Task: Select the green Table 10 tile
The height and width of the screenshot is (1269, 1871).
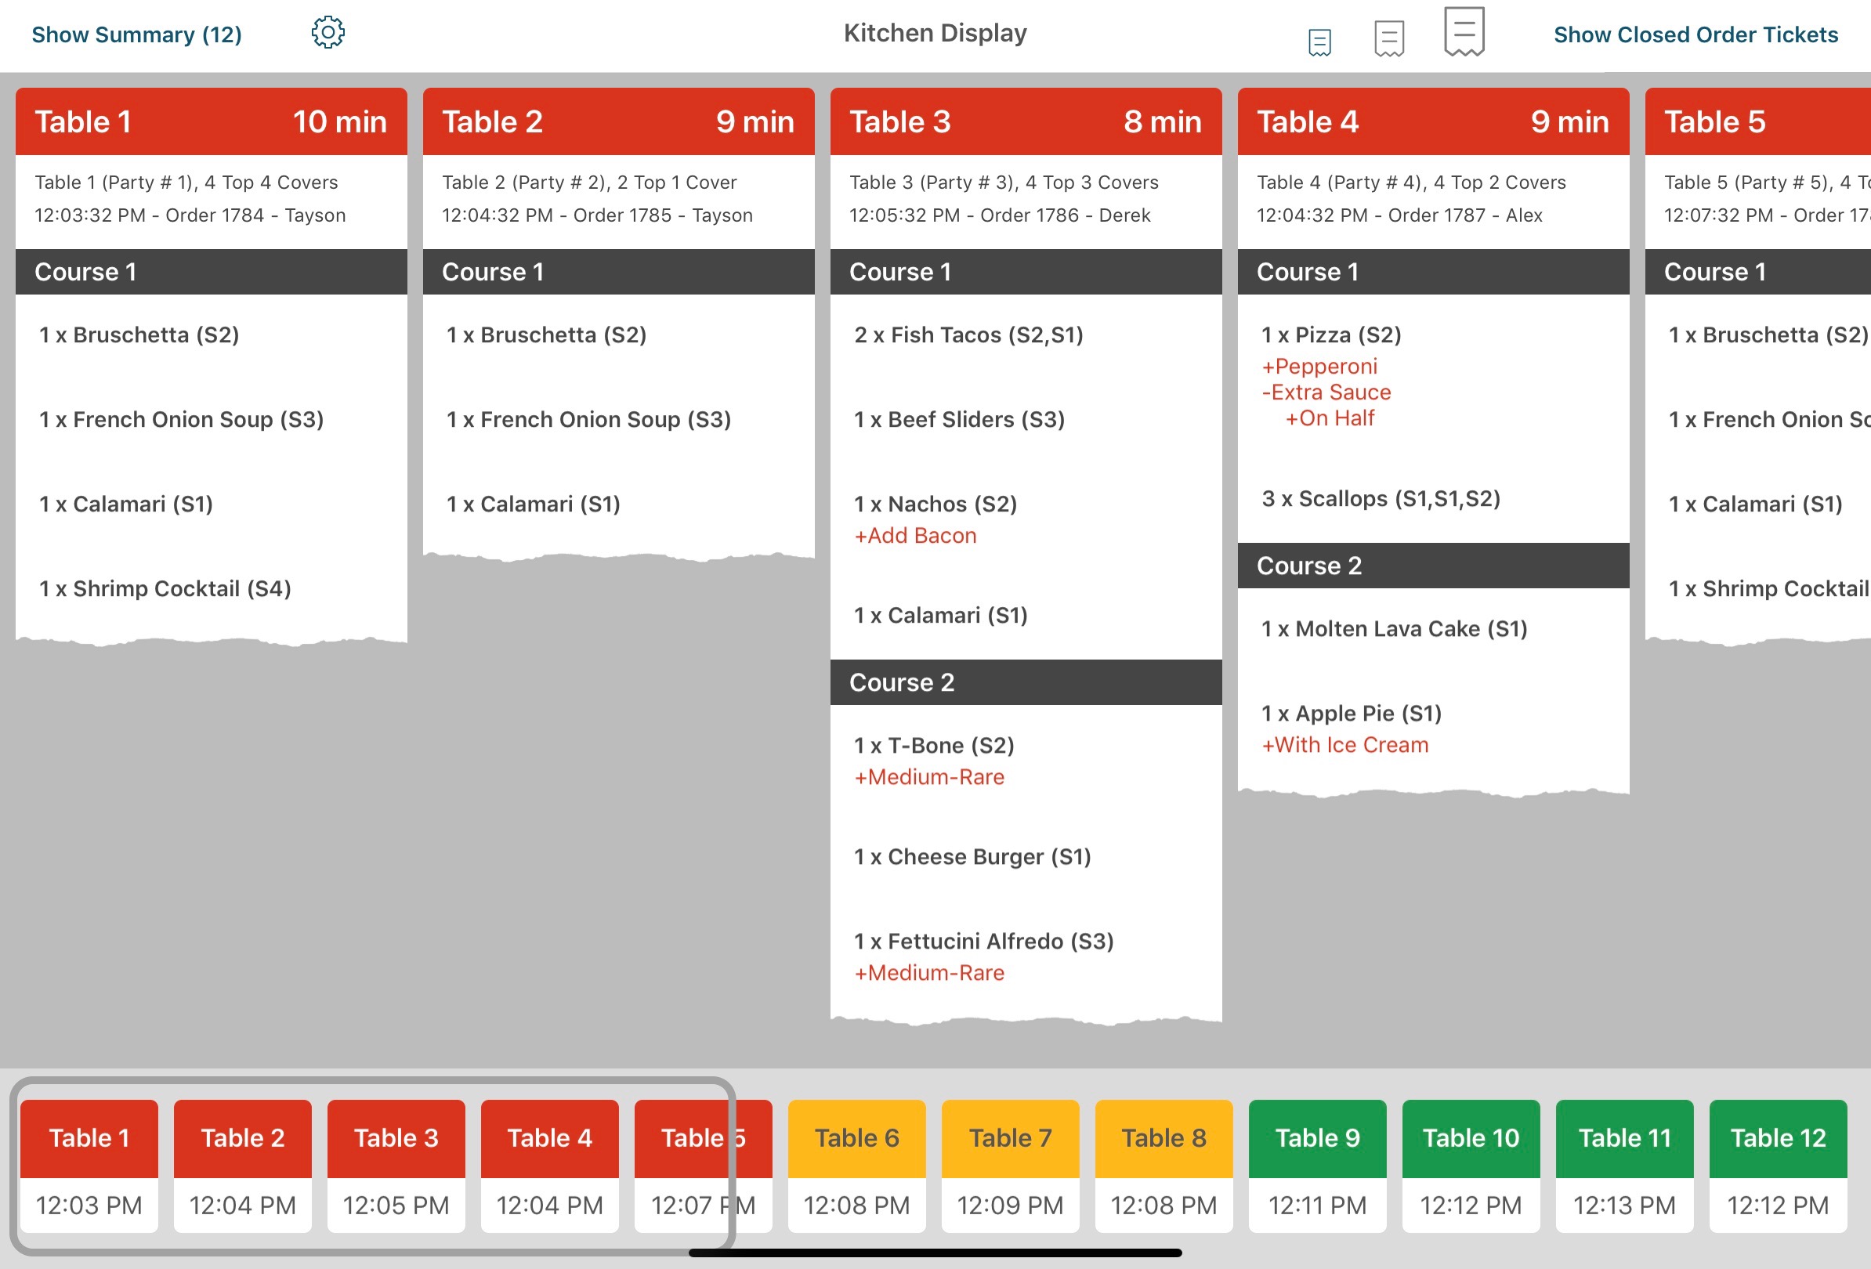Action: pyautogui.click(x=1471, y=1164)
